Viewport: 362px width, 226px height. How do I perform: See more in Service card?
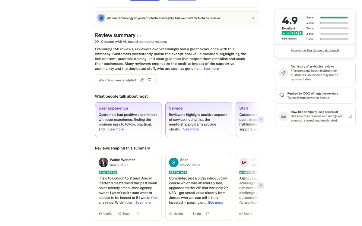point(191,129)
